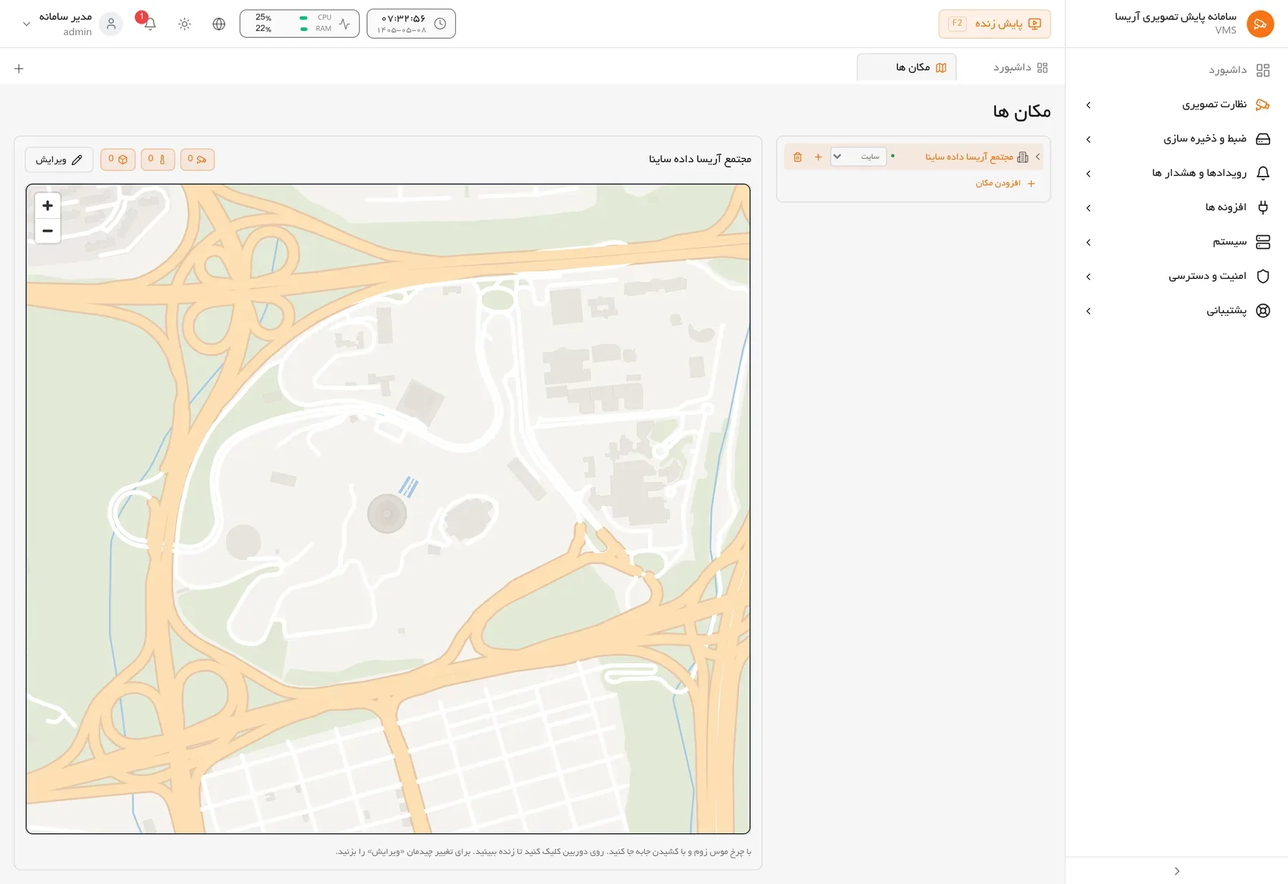
Task: Click the clock and date widget
Action: (411, 24)
